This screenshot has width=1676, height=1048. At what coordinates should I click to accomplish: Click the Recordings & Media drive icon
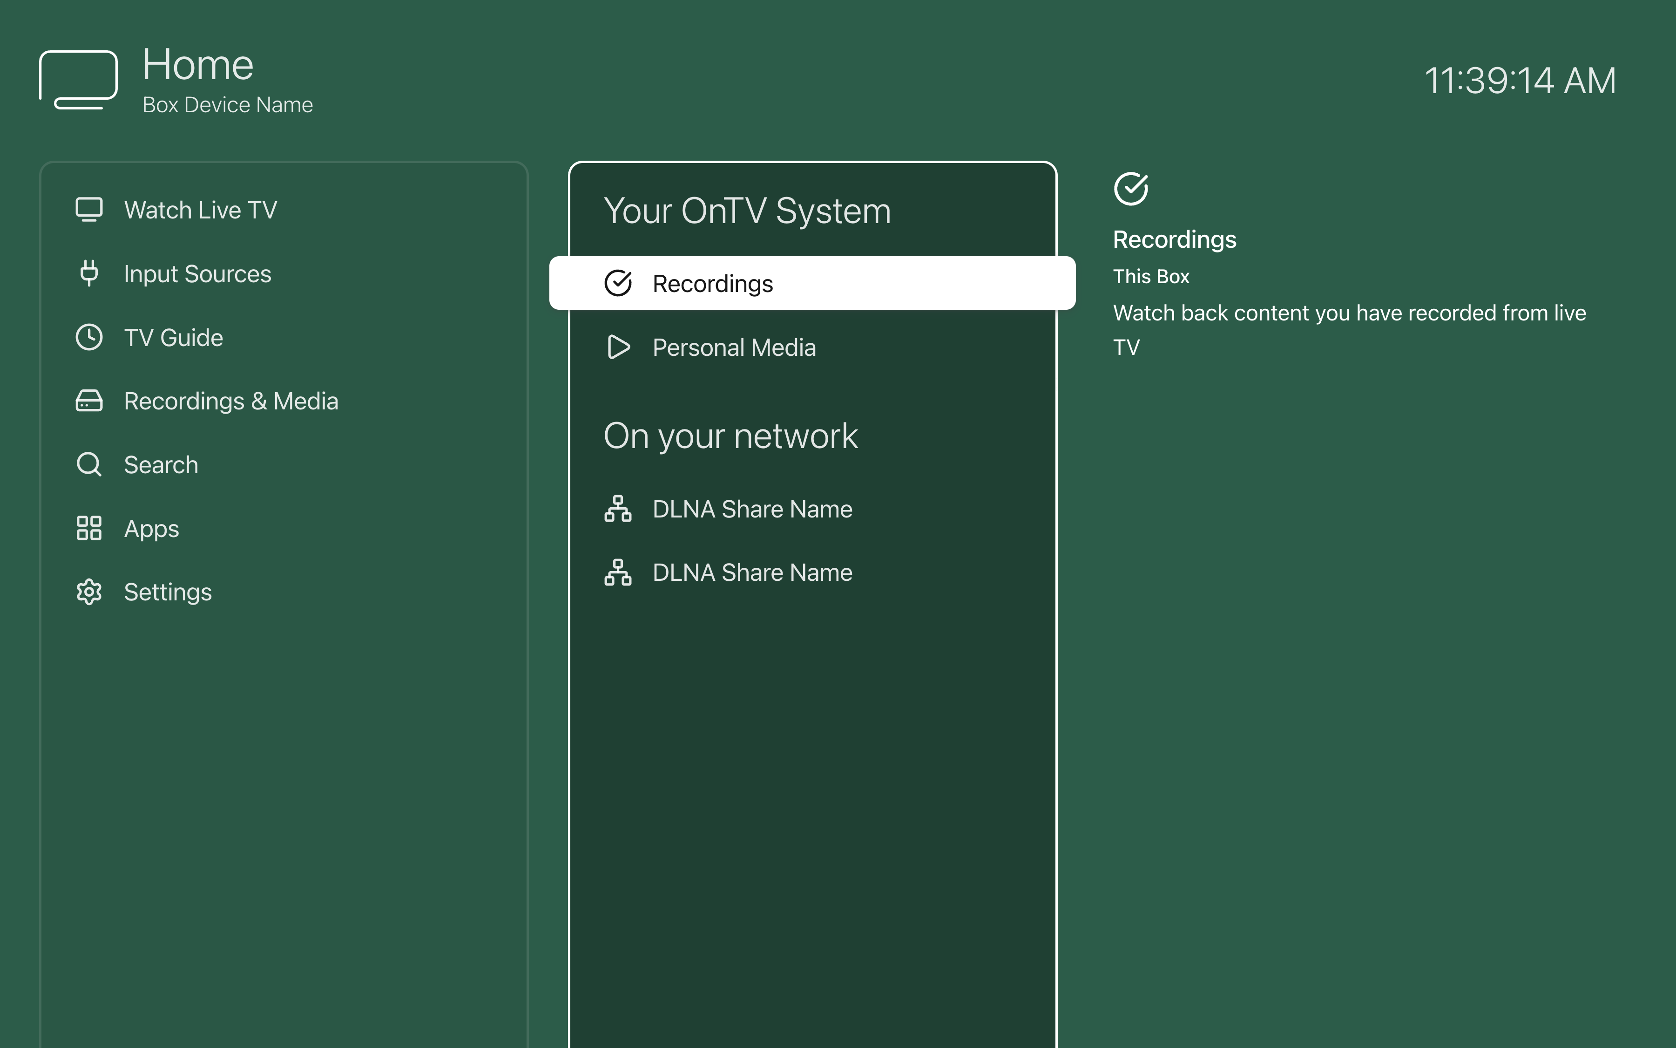(88, 401)
